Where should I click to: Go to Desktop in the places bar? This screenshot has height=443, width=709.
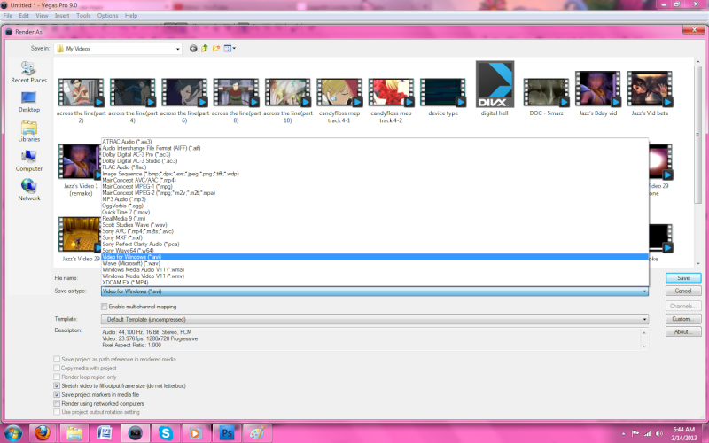(28, 102)
